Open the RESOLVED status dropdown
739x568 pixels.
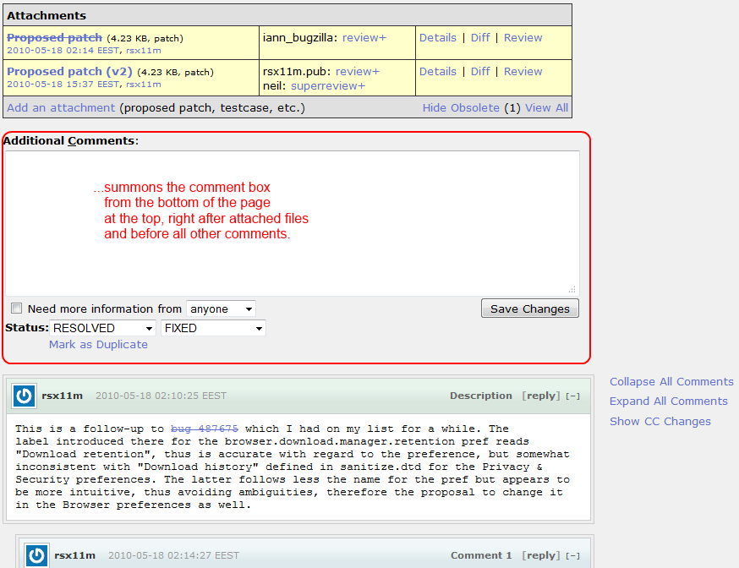(x=102, y=328)
